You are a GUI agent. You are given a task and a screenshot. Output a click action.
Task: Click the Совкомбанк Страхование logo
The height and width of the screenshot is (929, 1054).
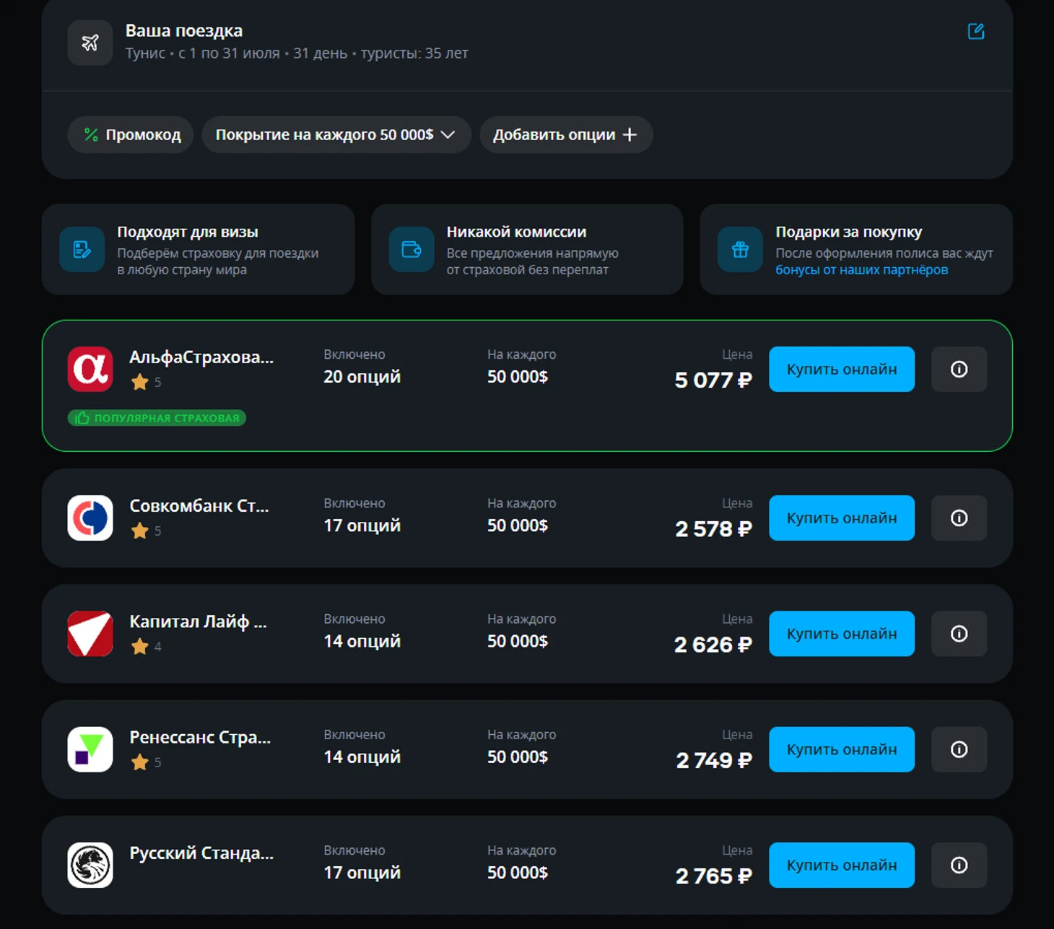click(x=90, y=518)
